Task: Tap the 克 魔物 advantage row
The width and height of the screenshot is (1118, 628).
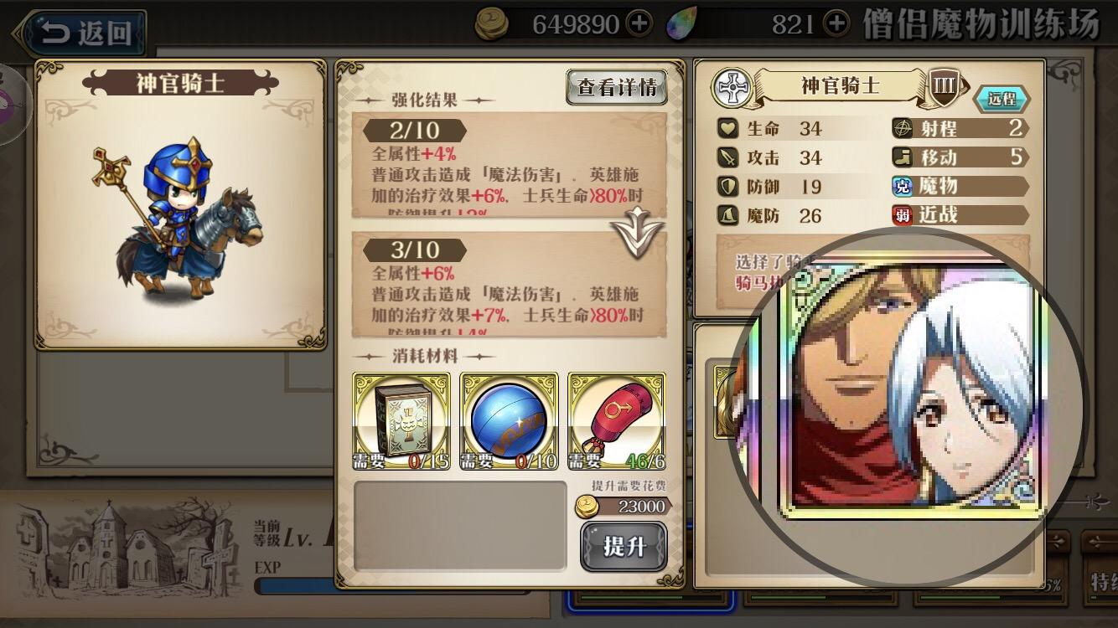Action: pos(960,186)
